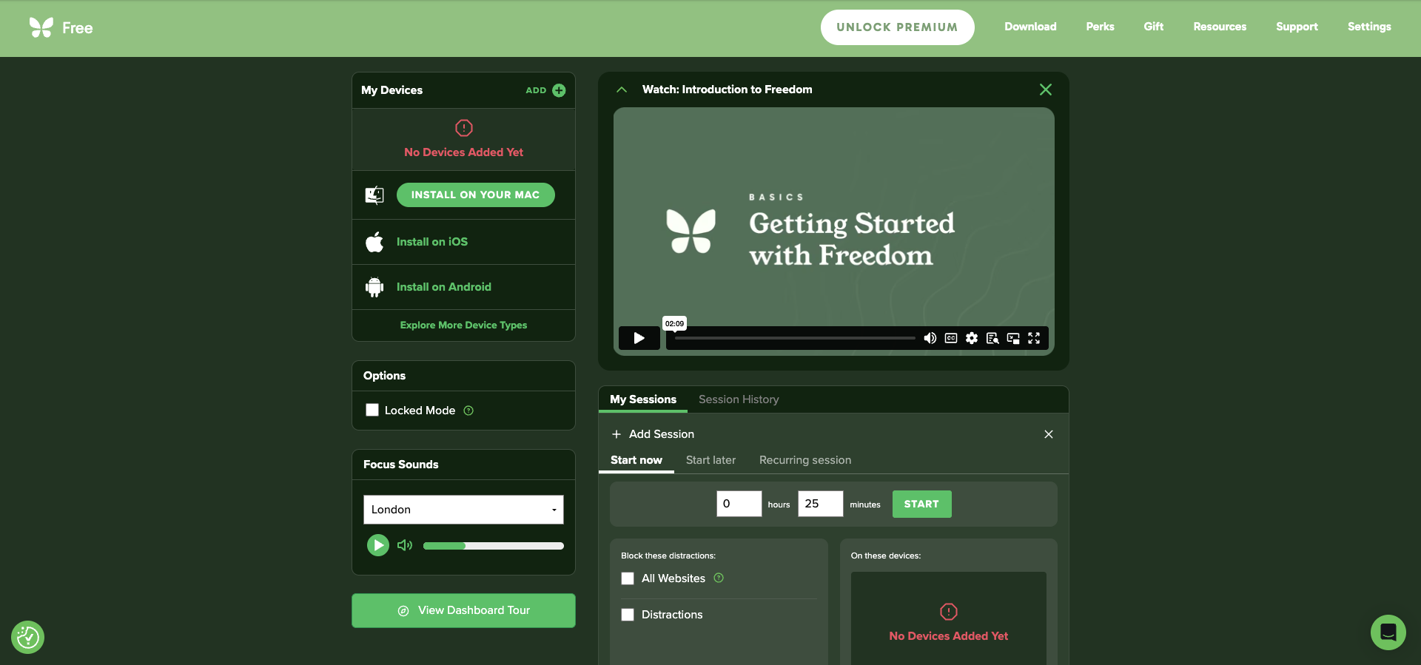
Task: Click Install on Your Mac button
Action: pyautogui.click(x=476, y=195)
